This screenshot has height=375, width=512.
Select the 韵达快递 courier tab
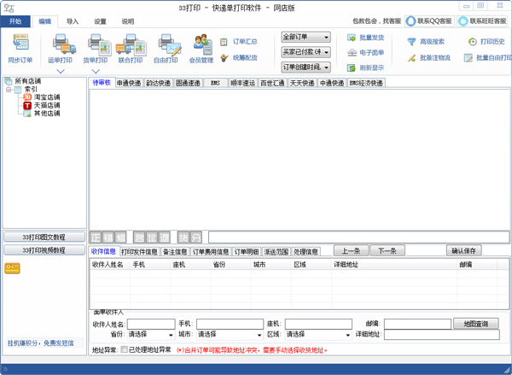click(x=159, y=83)
